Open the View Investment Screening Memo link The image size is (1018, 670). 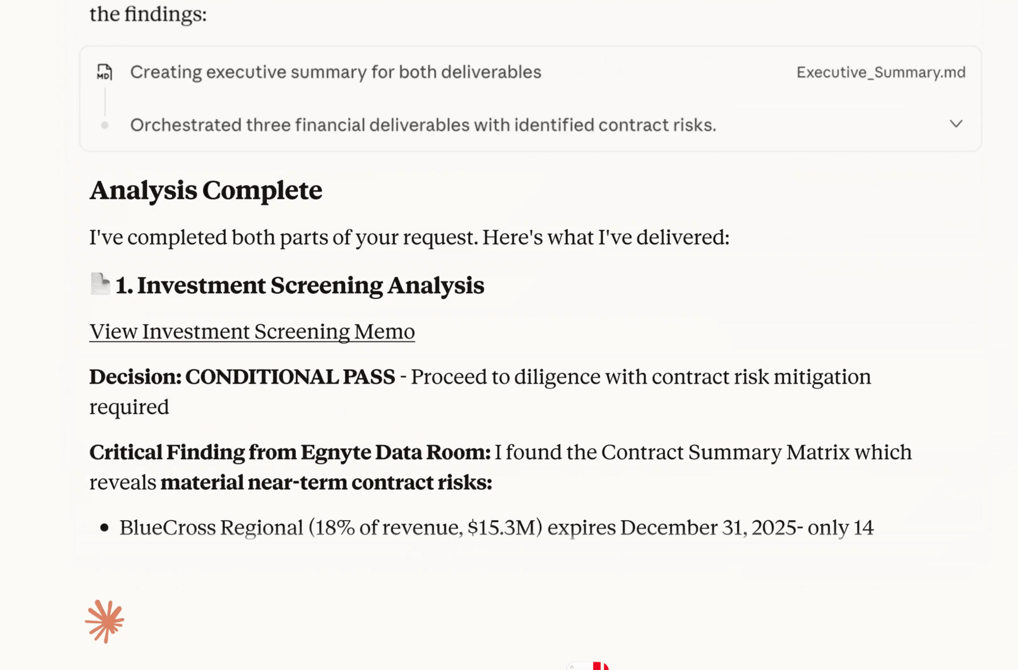pyautogui.click(x=252, y=332)
